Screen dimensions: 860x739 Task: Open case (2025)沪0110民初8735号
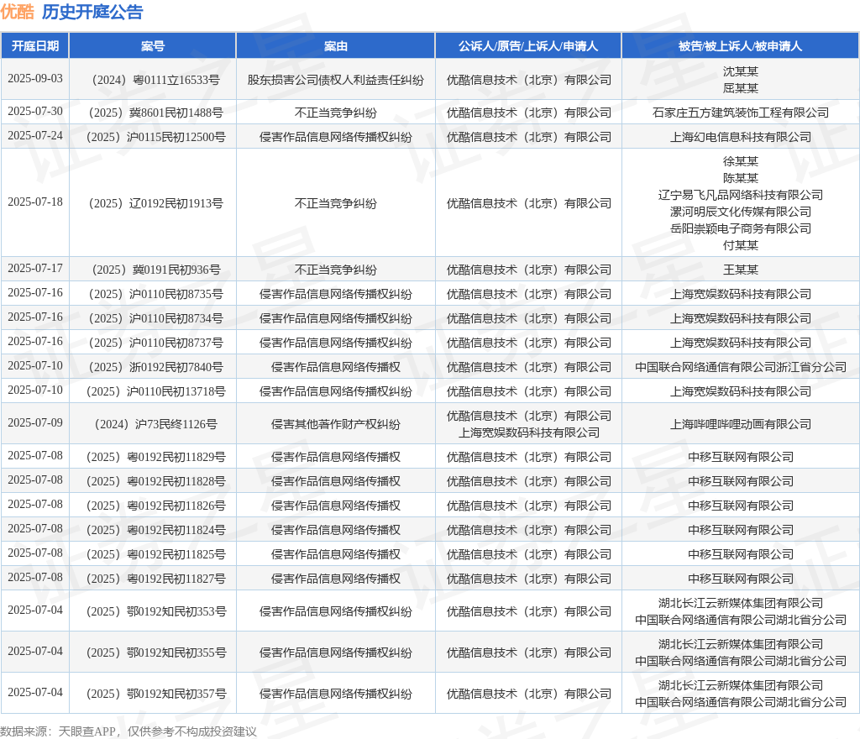[x=155, y=295]
